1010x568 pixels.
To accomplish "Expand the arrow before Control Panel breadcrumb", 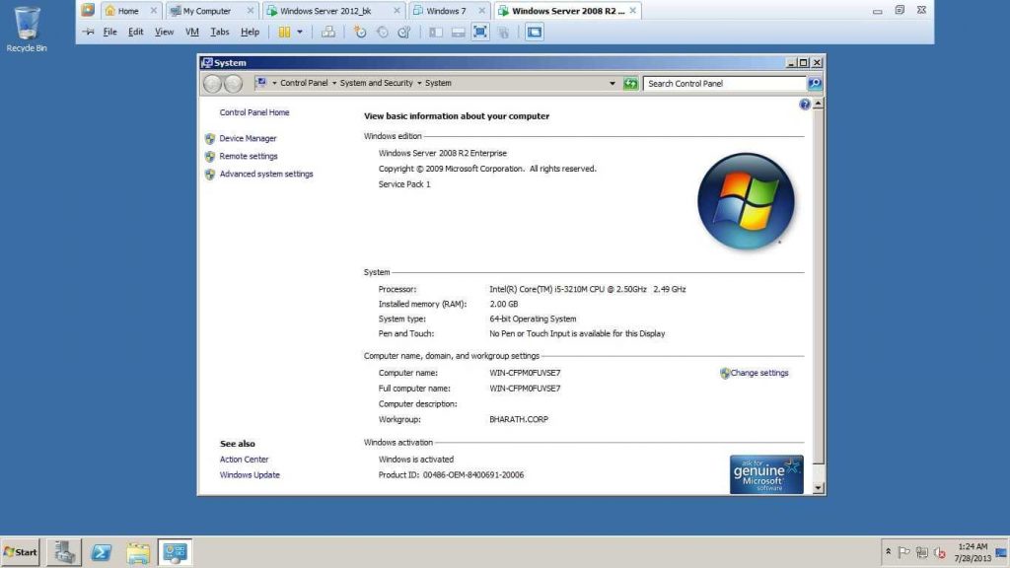I will [274, 83].
